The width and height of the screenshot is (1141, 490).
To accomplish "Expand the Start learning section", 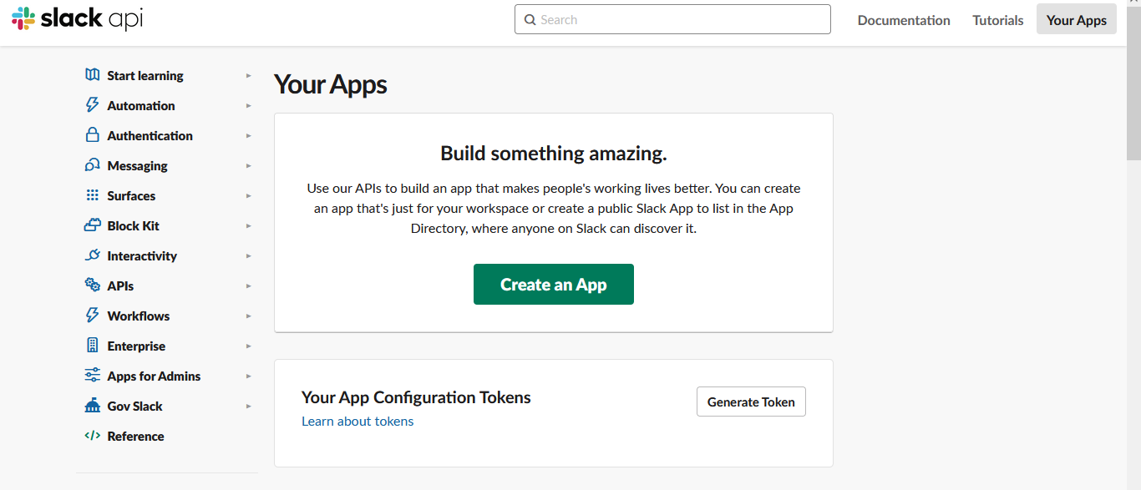I will (x=247, y=75).
